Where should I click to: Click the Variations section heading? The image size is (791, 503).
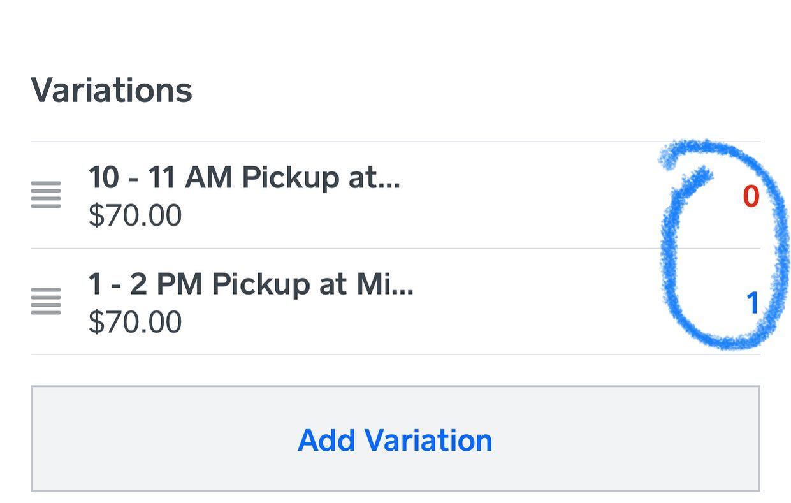112,90
